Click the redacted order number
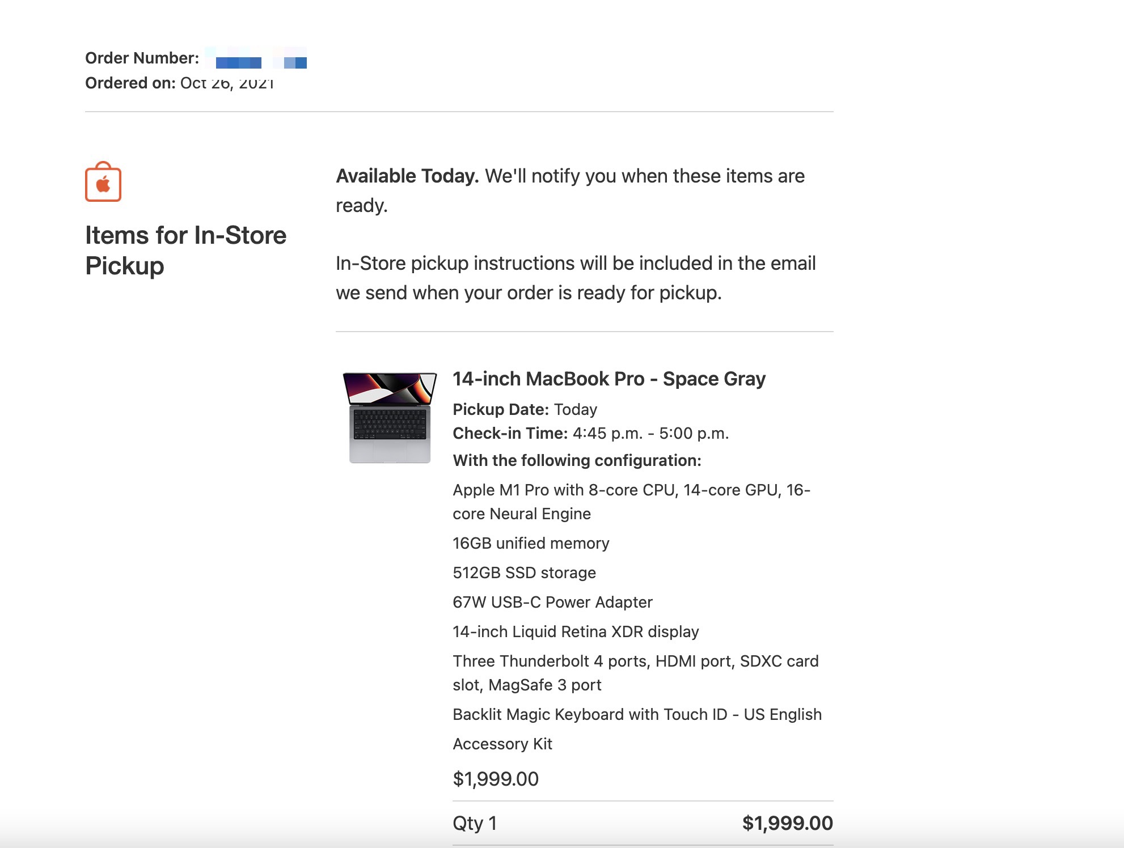Screen dimensions: 1124x848 (261, 59)
